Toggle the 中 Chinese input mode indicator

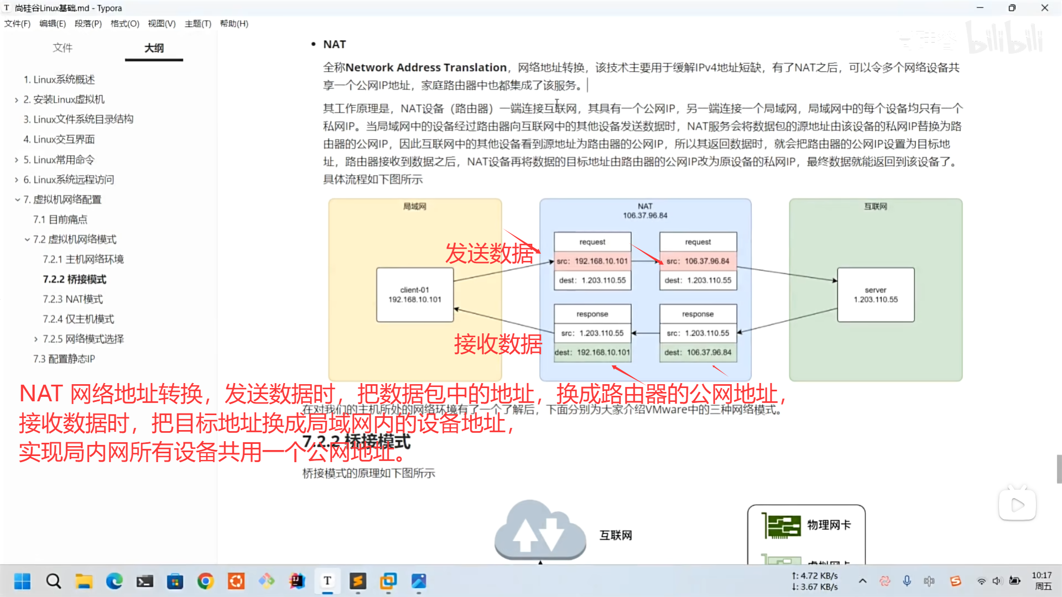[929, 581]
